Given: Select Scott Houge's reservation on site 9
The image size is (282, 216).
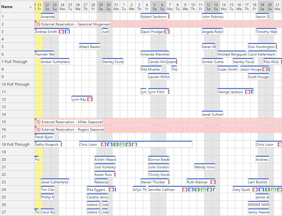Looking at the screenshot, I should pos(258,77).
